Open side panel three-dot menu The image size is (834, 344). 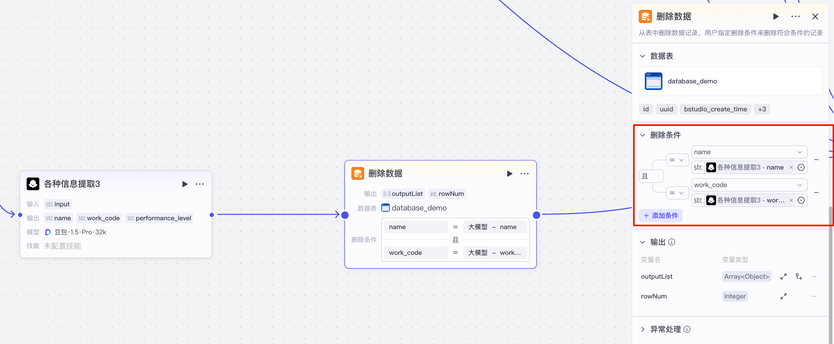click(x=795, y=16)
